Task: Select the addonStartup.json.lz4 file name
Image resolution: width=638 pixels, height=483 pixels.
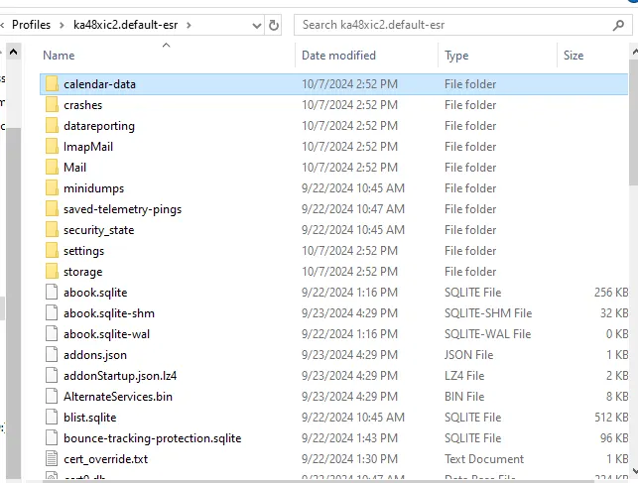Action: pyautogui.click(x=120, y=376)
